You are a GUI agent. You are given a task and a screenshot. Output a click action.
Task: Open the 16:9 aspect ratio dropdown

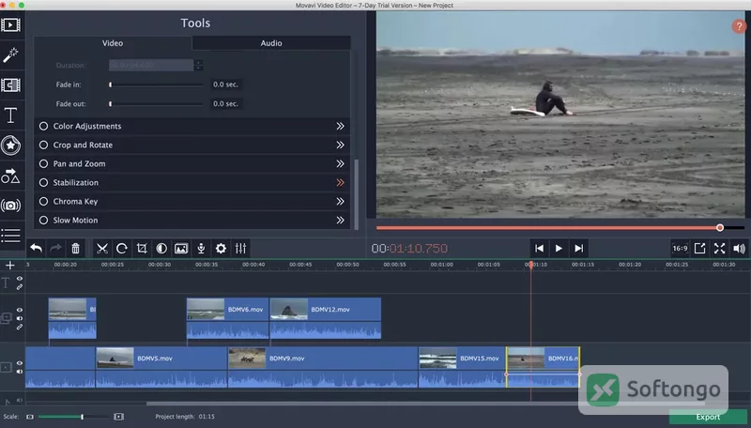coord(680,248)
